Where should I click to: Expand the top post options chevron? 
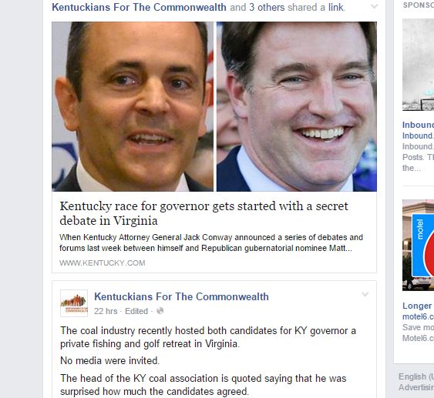[374, 6]
